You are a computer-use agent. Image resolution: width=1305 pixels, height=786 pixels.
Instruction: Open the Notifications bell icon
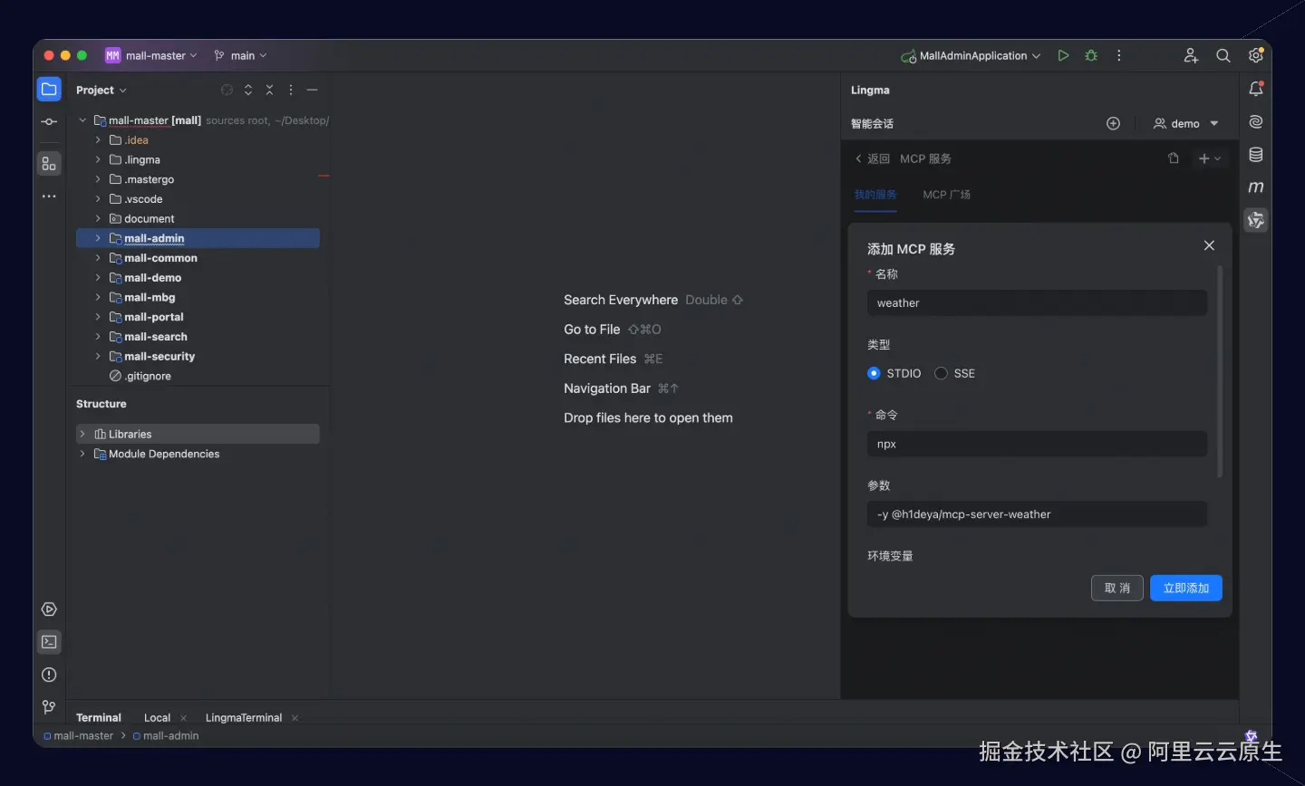tap(1256, 89)
